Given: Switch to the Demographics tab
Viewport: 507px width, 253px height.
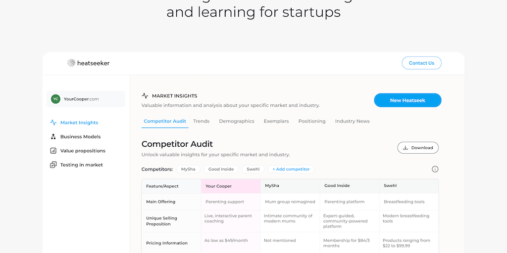Looking at the screenshot, I should coord(237,121).
